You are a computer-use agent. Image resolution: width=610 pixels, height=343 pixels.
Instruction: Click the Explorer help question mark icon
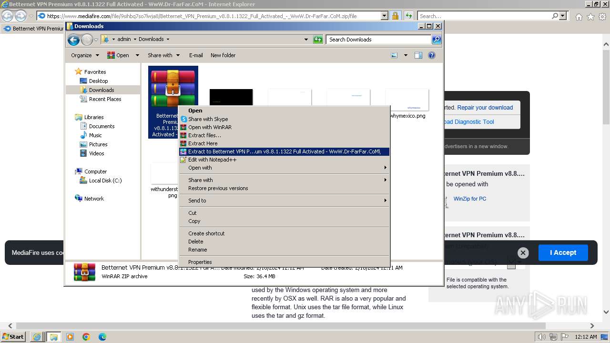(431, 55)
